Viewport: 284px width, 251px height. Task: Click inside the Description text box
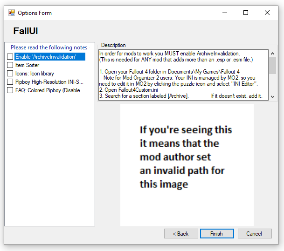point(183,75)
